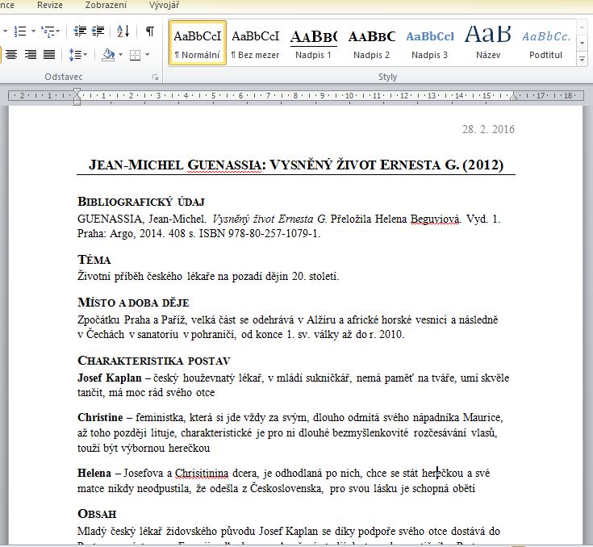Apply the Bez mezer style
This screenshot has width=593, height=547.
[255, 43]
